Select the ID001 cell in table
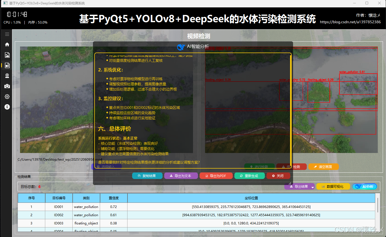 [x=59, y=207]
